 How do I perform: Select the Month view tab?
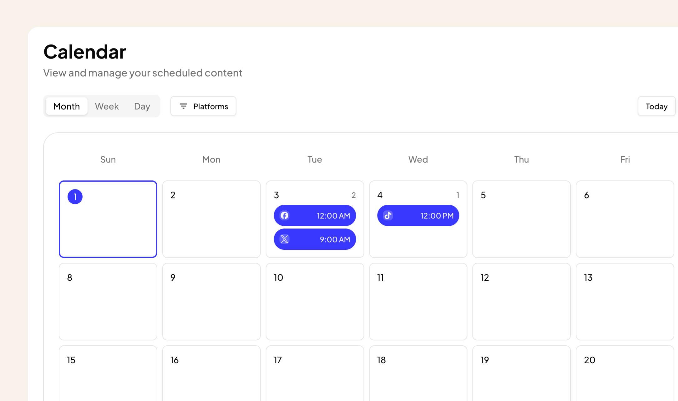(x=66, y=106)
